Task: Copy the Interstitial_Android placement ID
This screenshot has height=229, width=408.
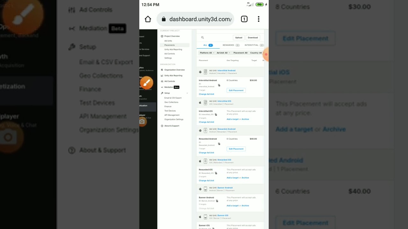Action: click(219, 85)
